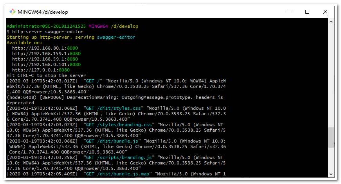Image resolution: width=341 pixels, height=184 pixels.
Task: Click the 'http://127.0.0.1:8080' address
Action: [41, 70]
